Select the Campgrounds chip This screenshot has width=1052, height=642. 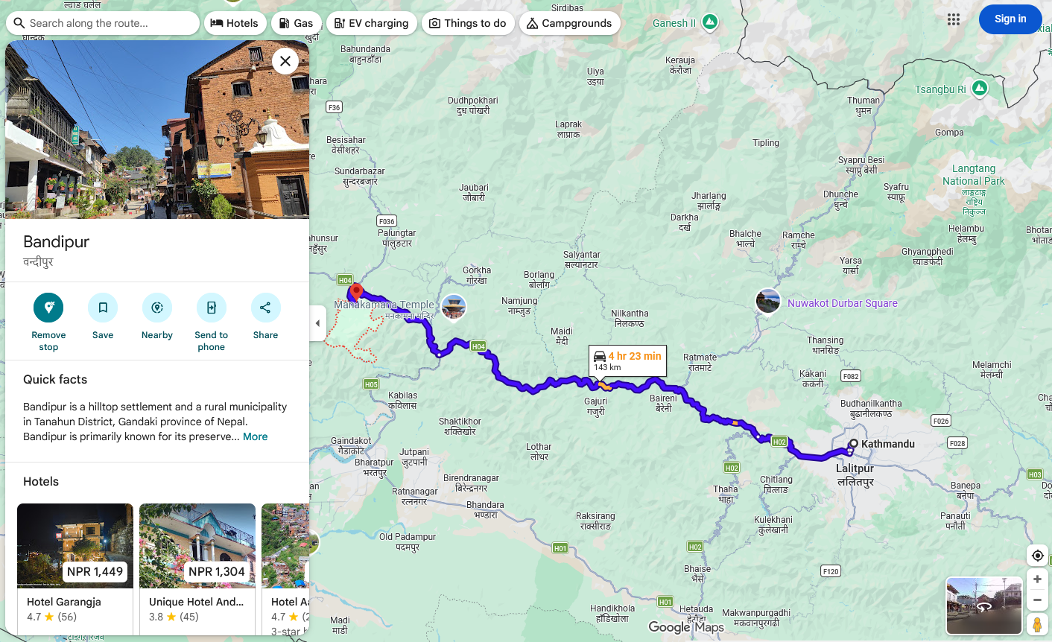tap(569, 23)
